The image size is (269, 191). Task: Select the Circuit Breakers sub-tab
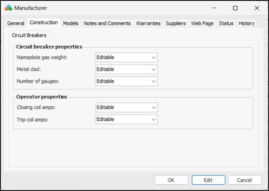(29, 36)
